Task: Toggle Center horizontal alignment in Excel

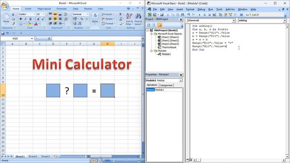Action: pos(55,19)
